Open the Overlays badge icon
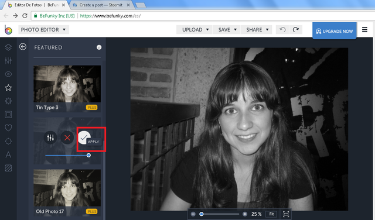 tap(8, 141)
